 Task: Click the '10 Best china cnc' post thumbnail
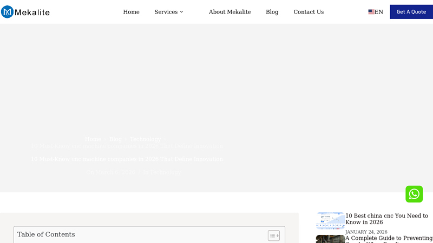[x=330, y=221]
